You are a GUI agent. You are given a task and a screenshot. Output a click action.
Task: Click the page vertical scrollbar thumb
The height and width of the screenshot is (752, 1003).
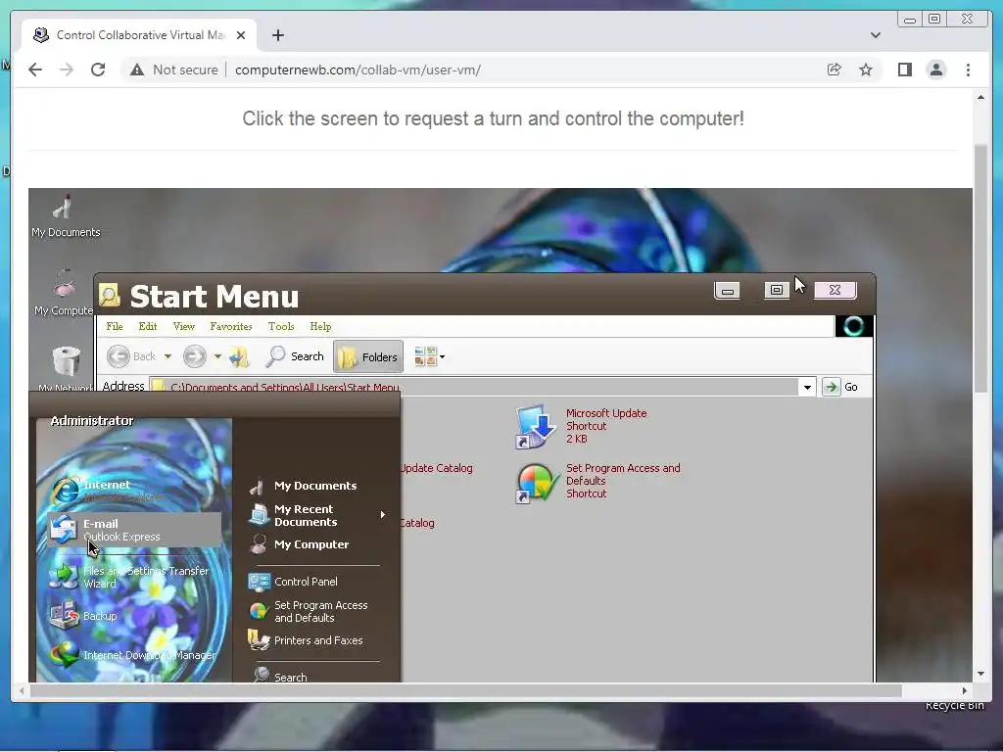pos(981,268)
